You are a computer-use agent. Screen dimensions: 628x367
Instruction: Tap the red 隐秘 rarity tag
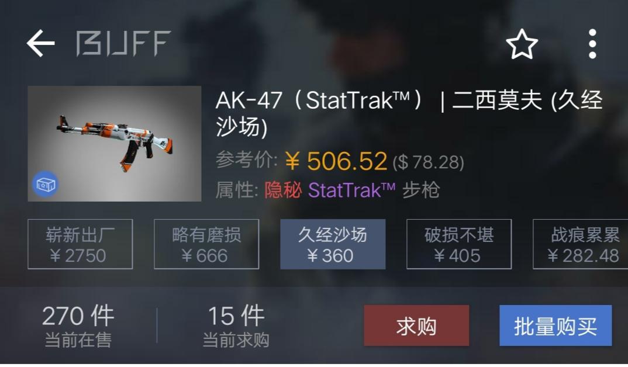point(283,190)
